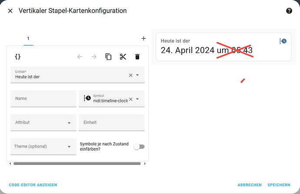Select tab number 1
This screenshot has height=194, width=300.
point(28,39)
